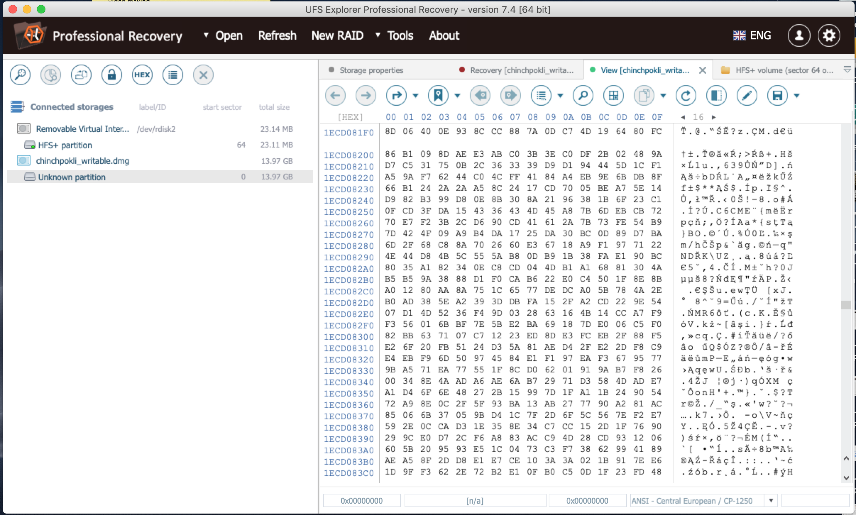Click the [HEX] offset column header
856x515 pixels.
pos(350,117)
